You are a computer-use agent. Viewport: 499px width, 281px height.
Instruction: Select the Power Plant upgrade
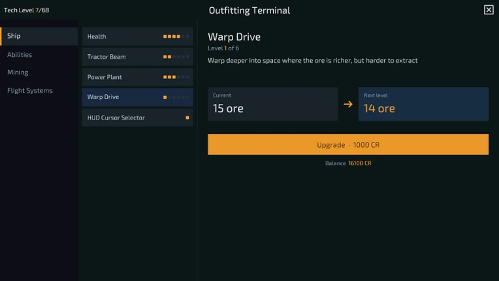(137, 77)
